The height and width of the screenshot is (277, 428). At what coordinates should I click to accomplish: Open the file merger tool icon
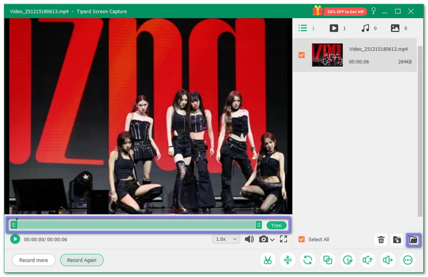pos(328,260)
